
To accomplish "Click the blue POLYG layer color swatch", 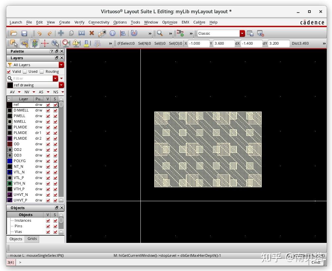I will (10, 161).
